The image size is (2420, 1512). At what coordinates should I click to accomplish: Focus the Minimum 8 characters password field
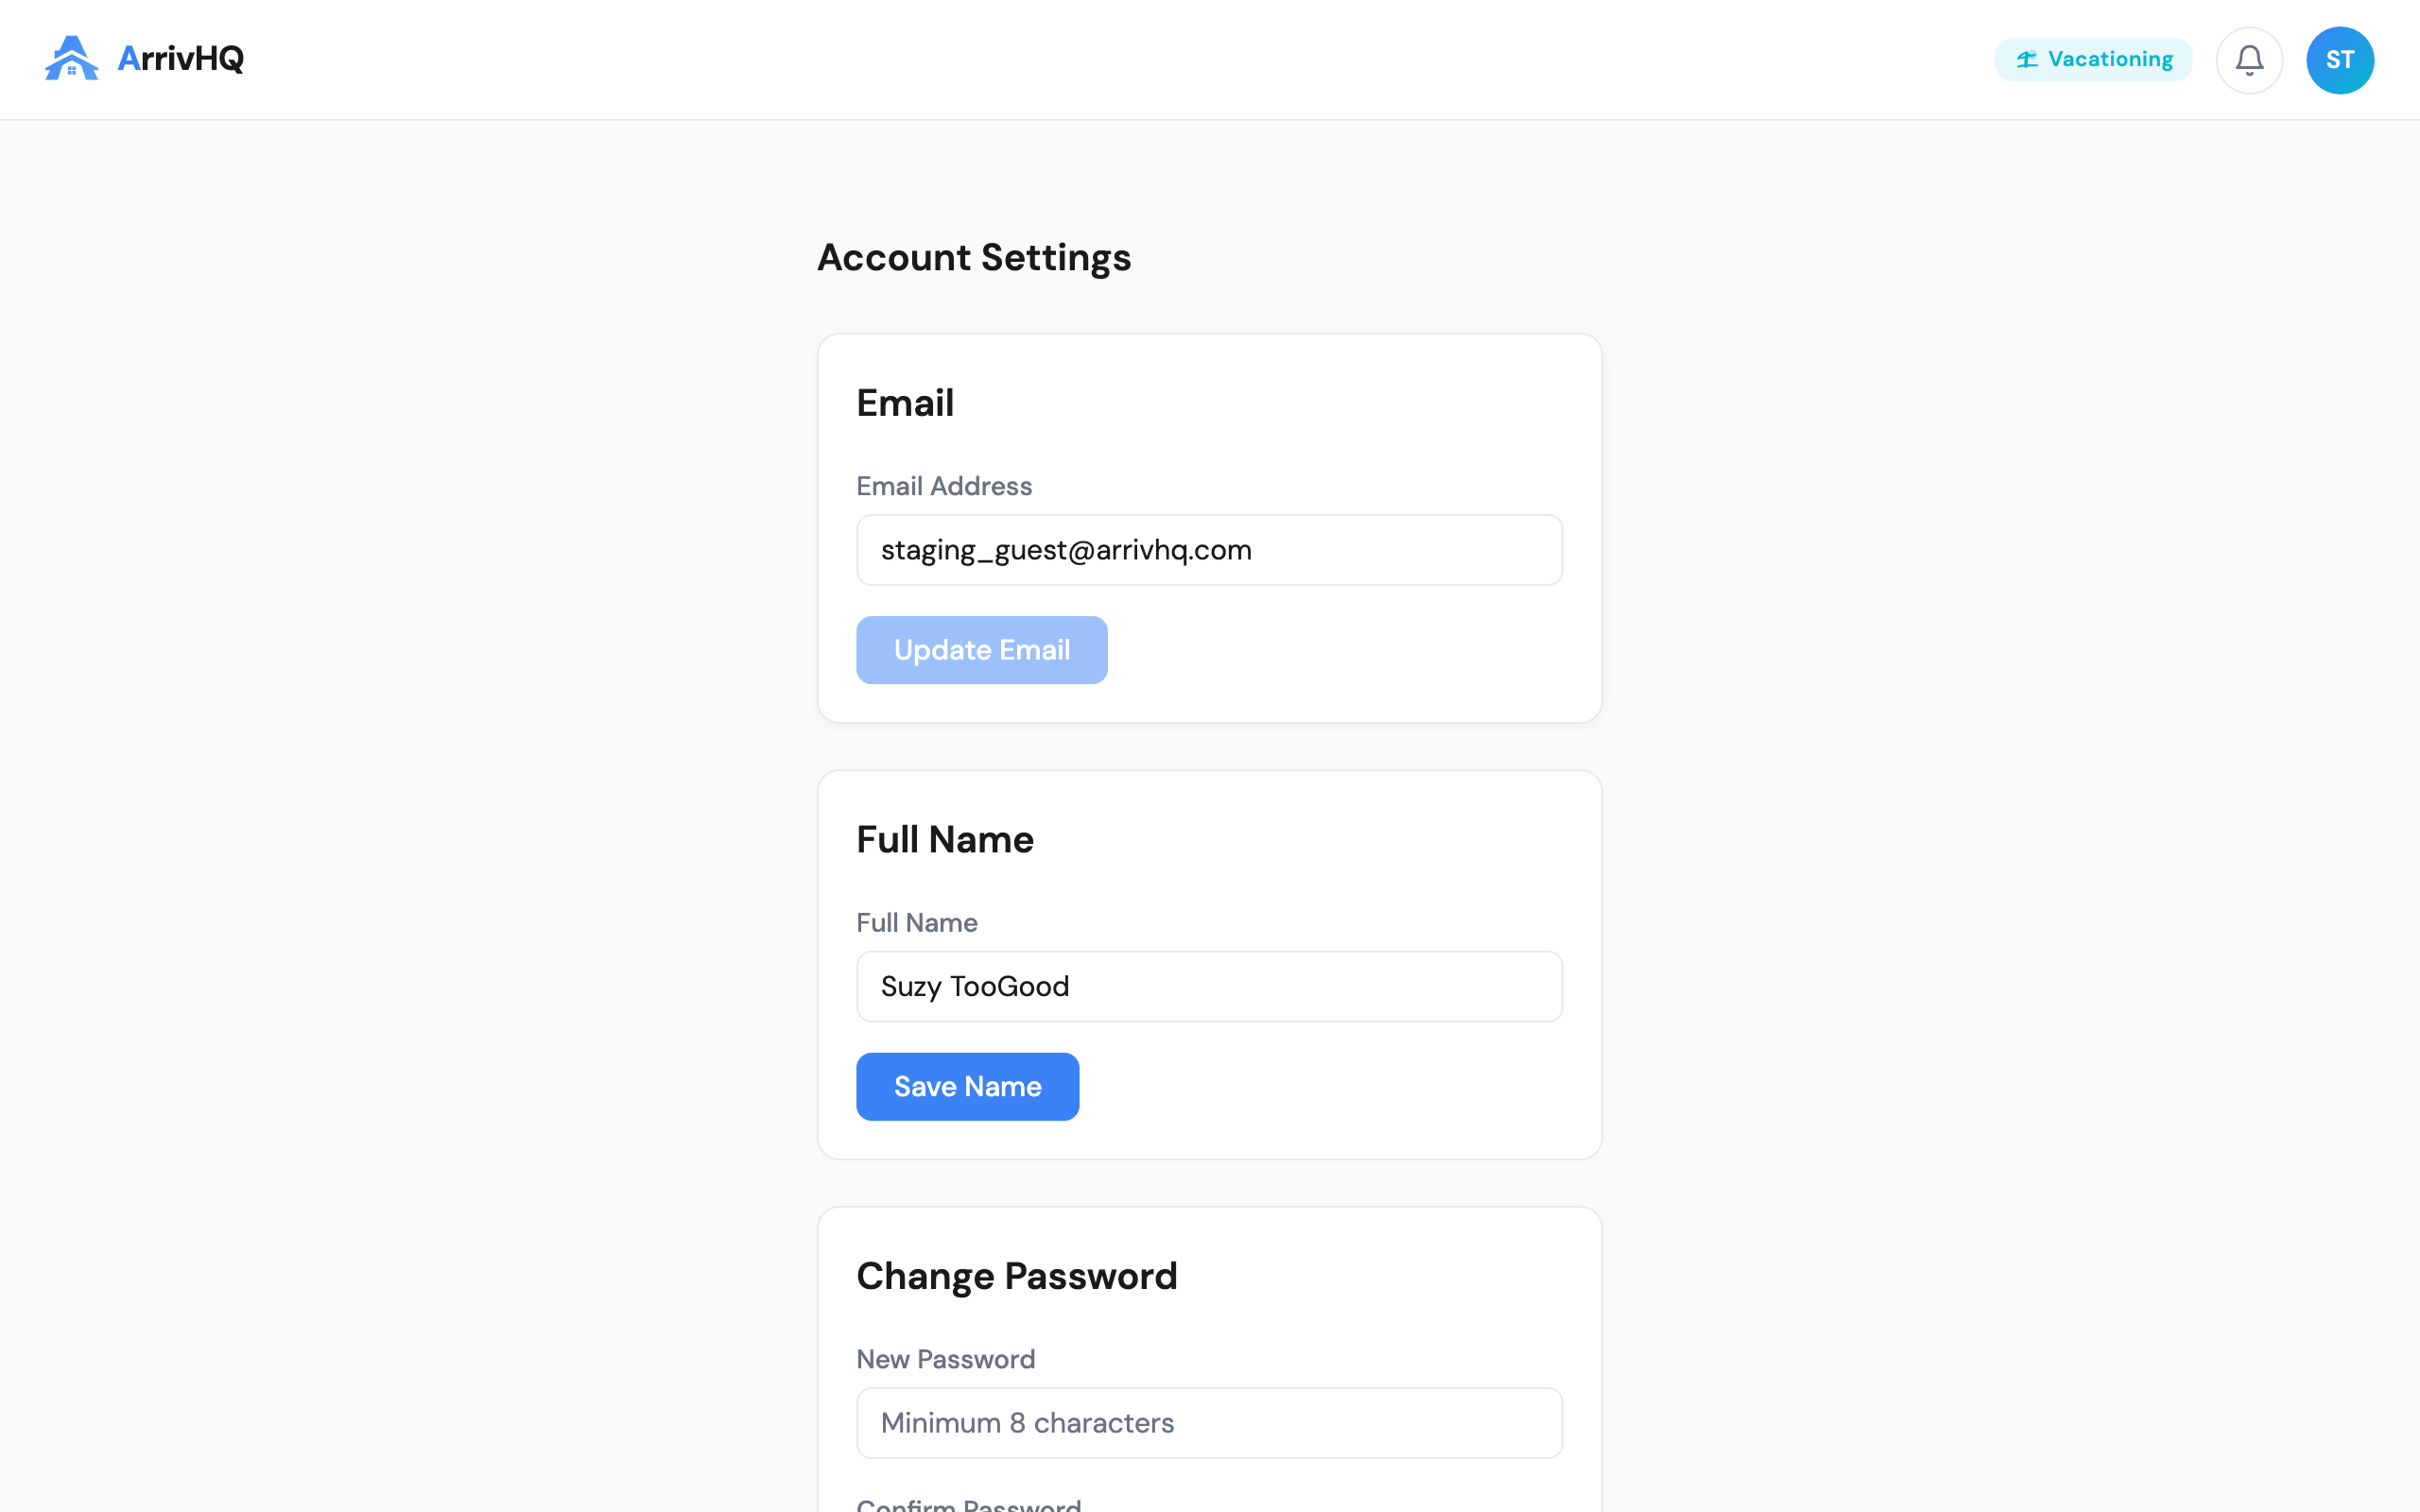point(1209,1422)
